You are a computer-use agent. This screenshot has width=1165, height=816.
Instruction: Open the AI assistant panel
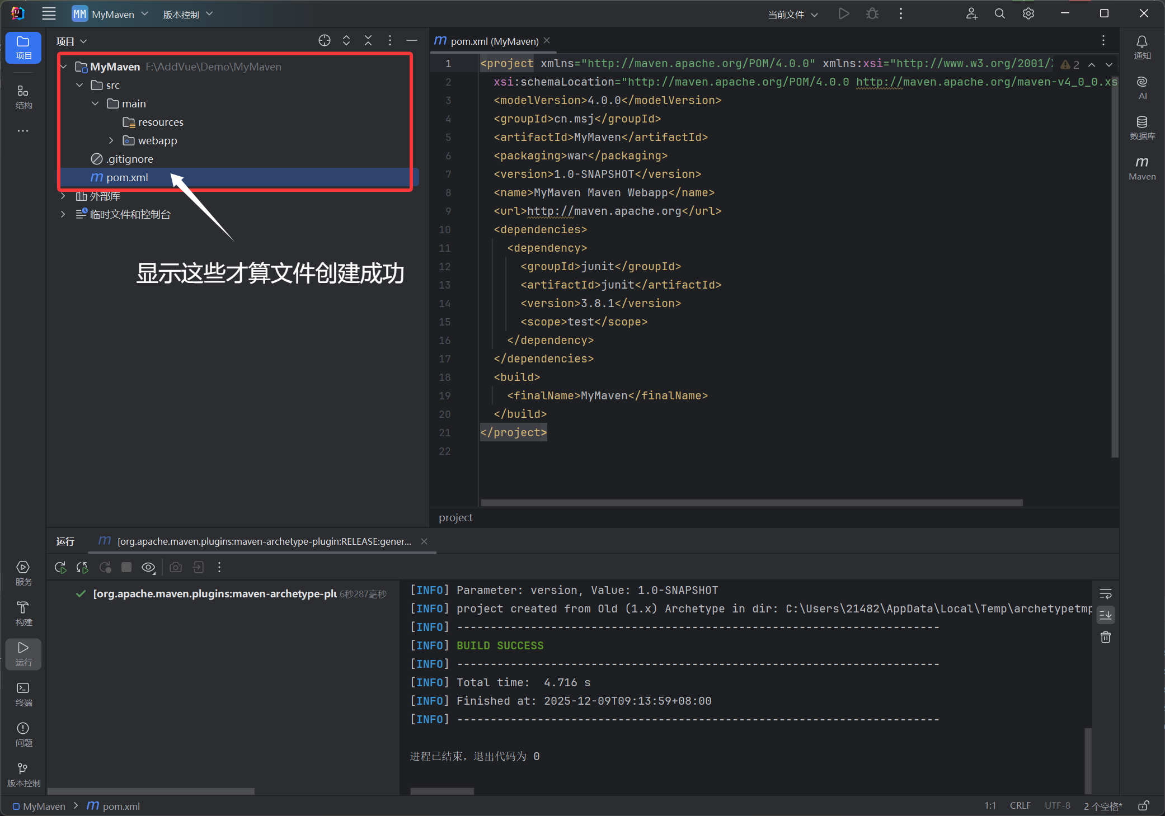pos(1141,87)
